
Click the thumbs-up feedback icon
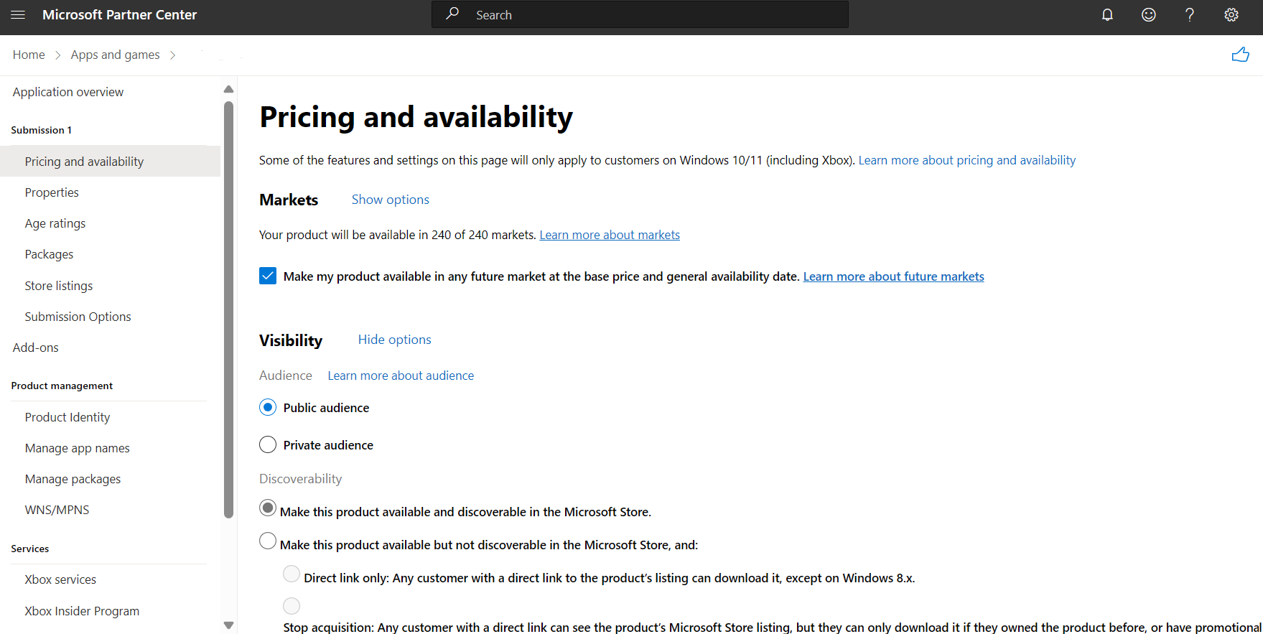click(1241, 55)
